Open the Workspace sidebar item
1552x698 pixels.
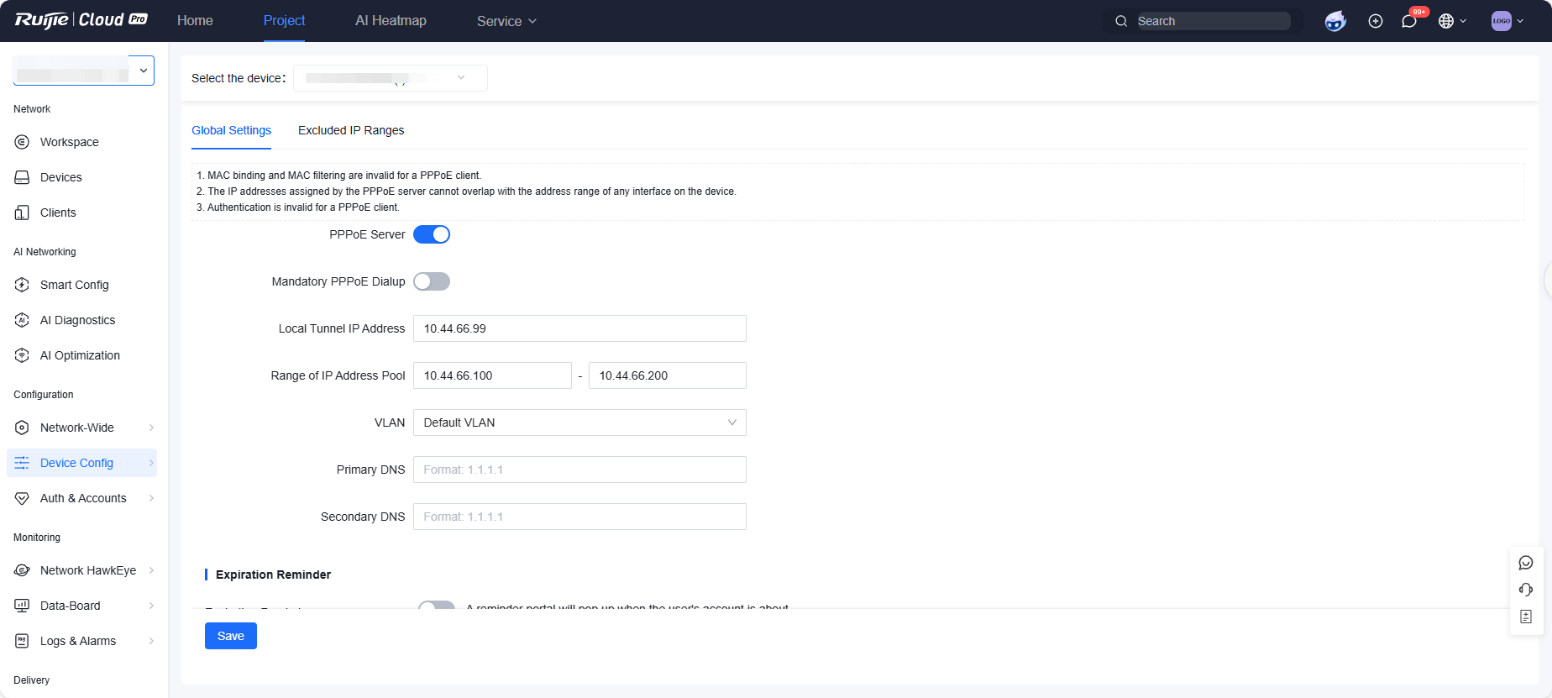(x=69, y=142)
